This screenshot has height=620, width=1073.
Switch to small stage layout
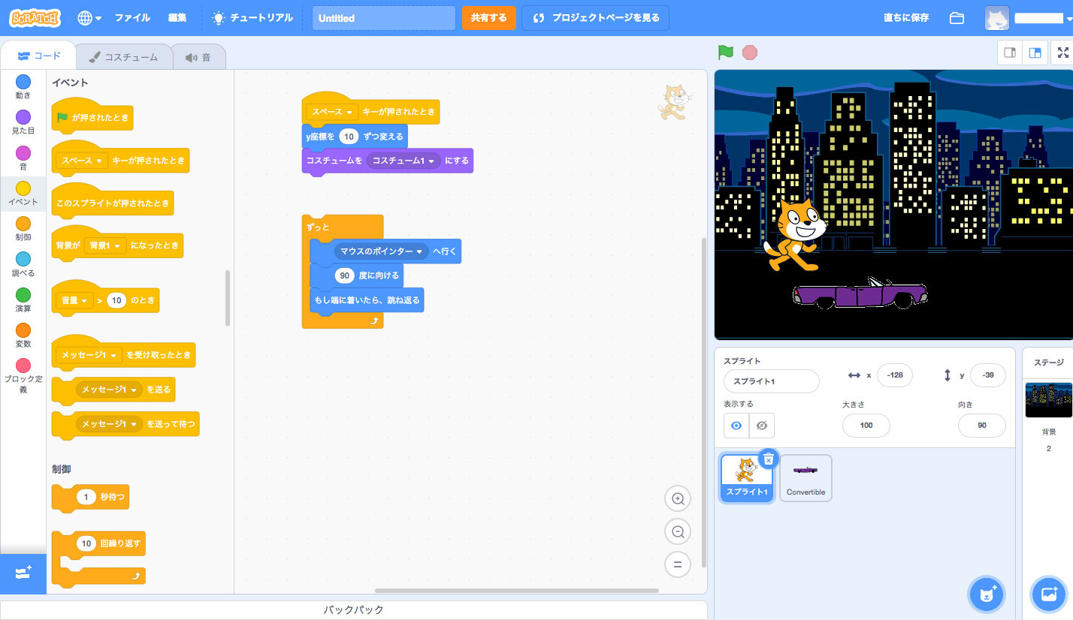pos(1010,53)
